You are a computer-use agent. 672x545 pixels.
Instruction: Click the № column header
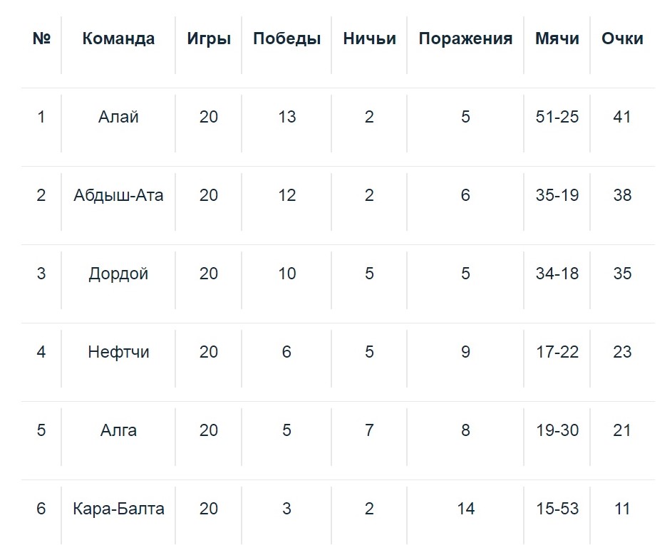pyautogui.click(x=41, y=38)
